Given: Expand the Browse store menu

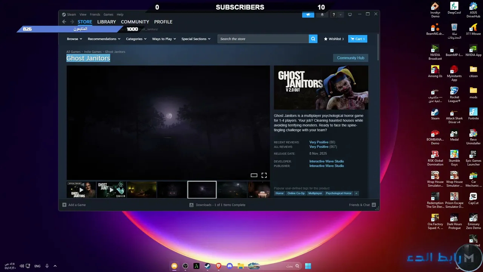Looking at the screenshot, I should 74,39.
